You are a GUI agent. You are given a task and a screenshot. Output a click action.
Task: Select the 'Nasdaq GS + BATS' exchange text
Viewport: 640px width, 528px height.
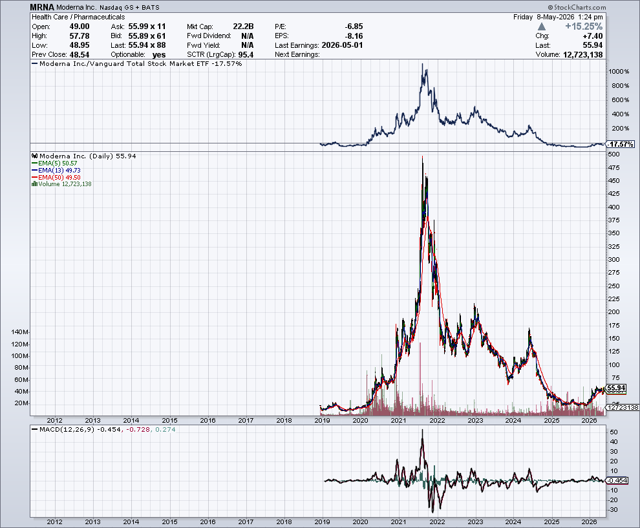pyautogui.click(x=129, y=8)
